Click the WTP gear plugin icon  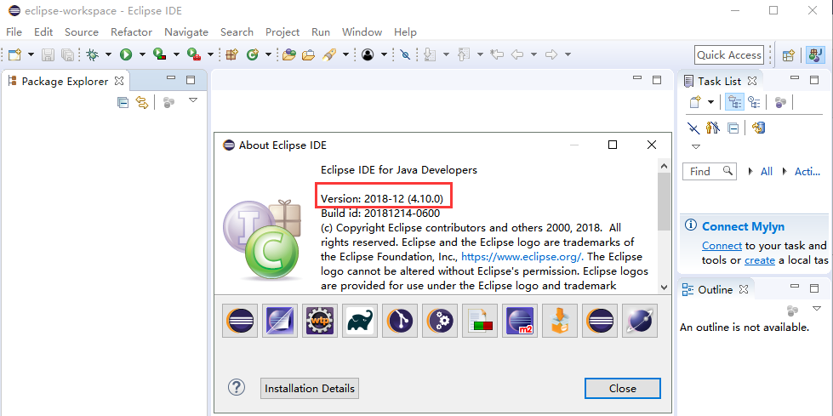point(319,321)
